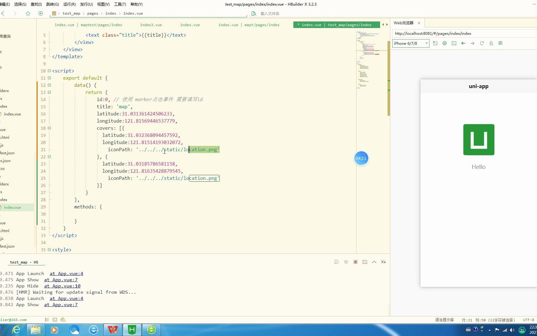Click status bar terminal icon
Viewport: 537px width, 336px height.
pyautogui.click(x=55, y=320)
